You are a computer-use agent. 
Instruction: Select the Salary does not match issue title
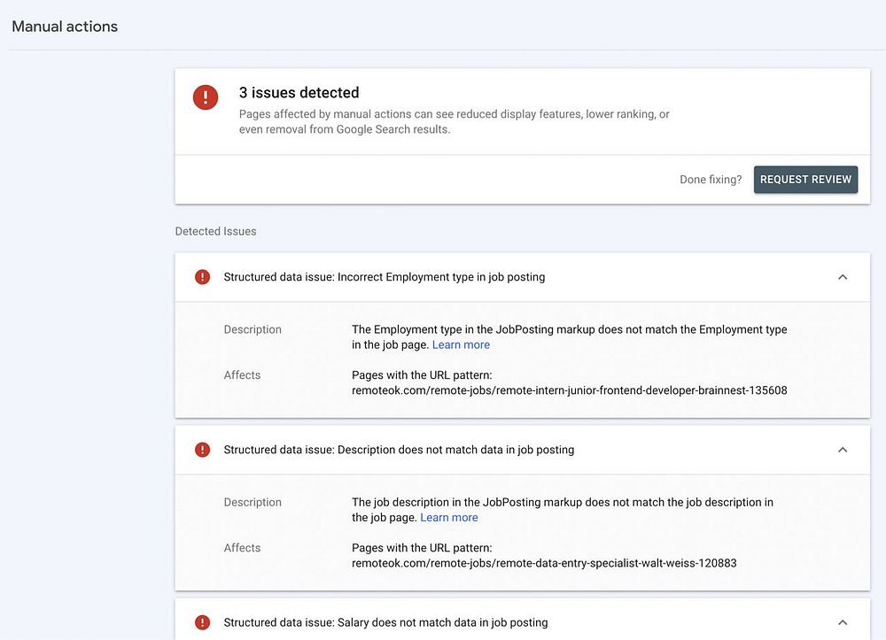385,622
